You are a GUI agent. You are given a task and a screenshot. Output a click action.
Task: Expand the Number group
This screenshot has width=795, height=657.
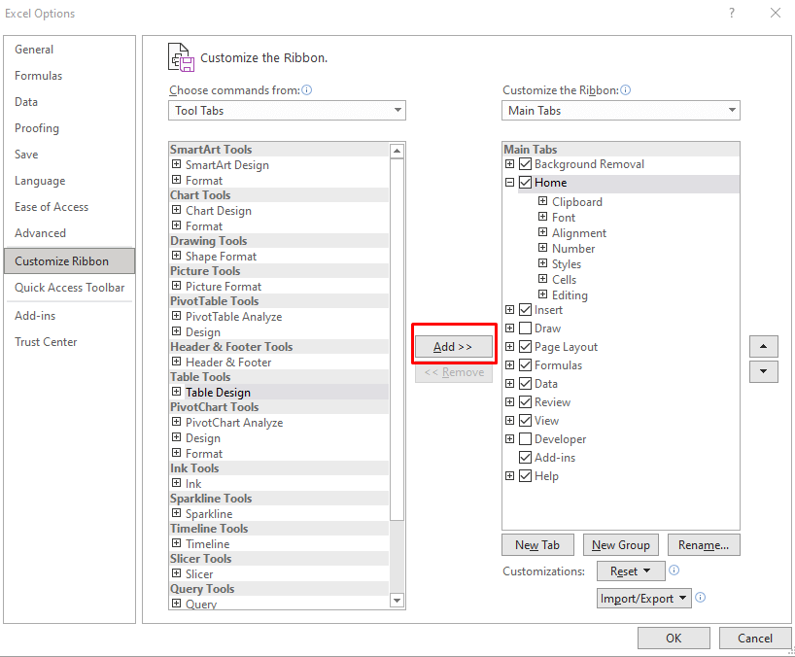542,248
